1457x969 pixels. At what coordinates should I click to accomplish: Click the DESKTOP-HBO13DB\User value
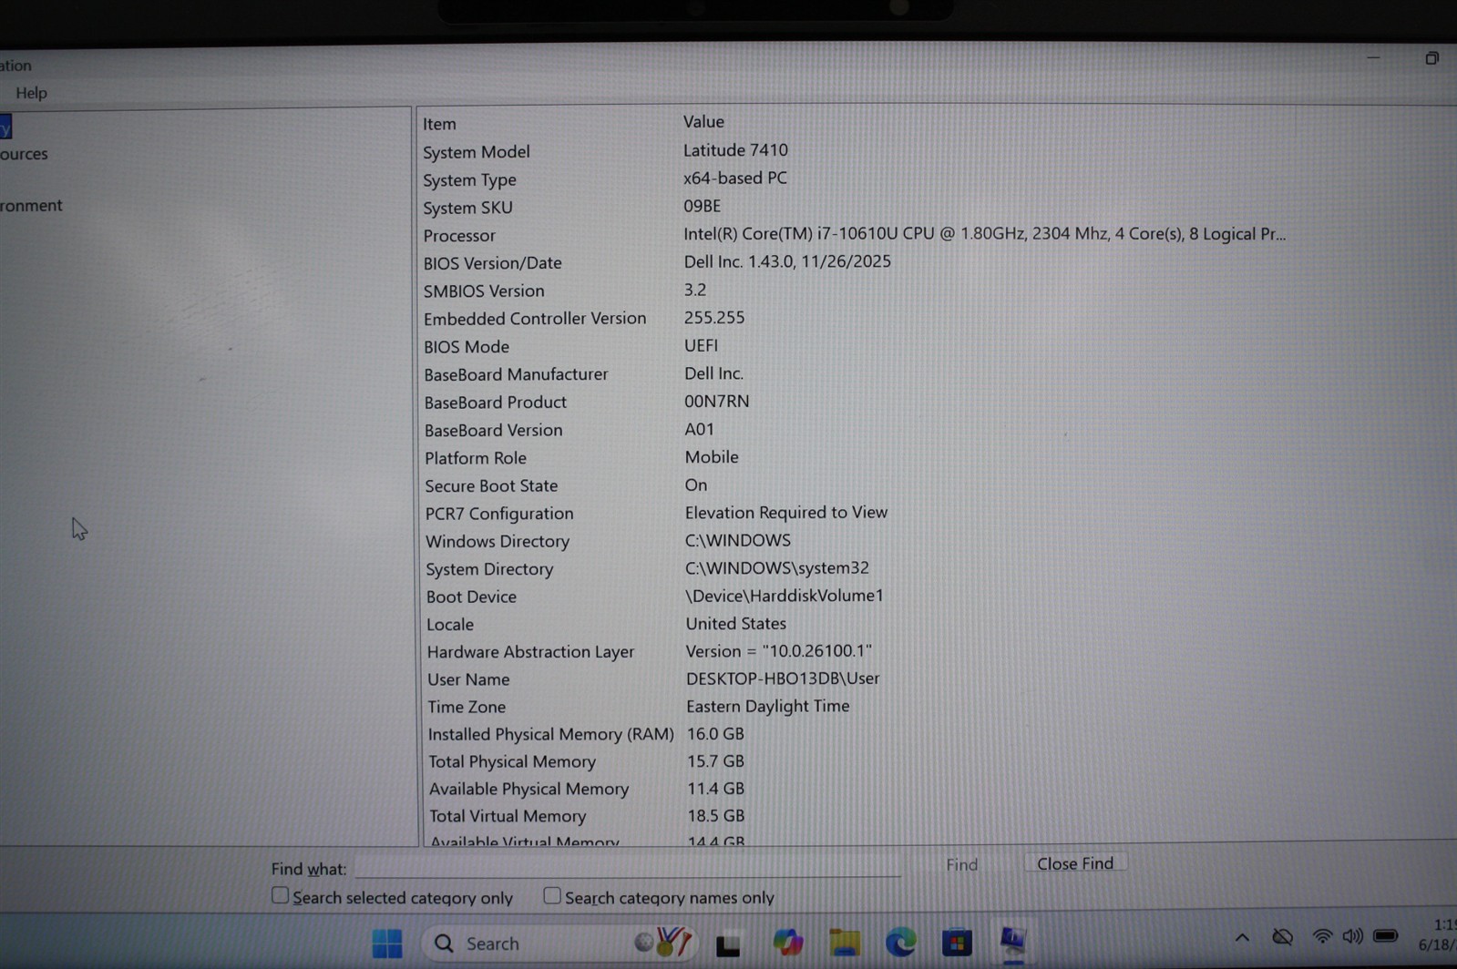click(x=783, y=678)
